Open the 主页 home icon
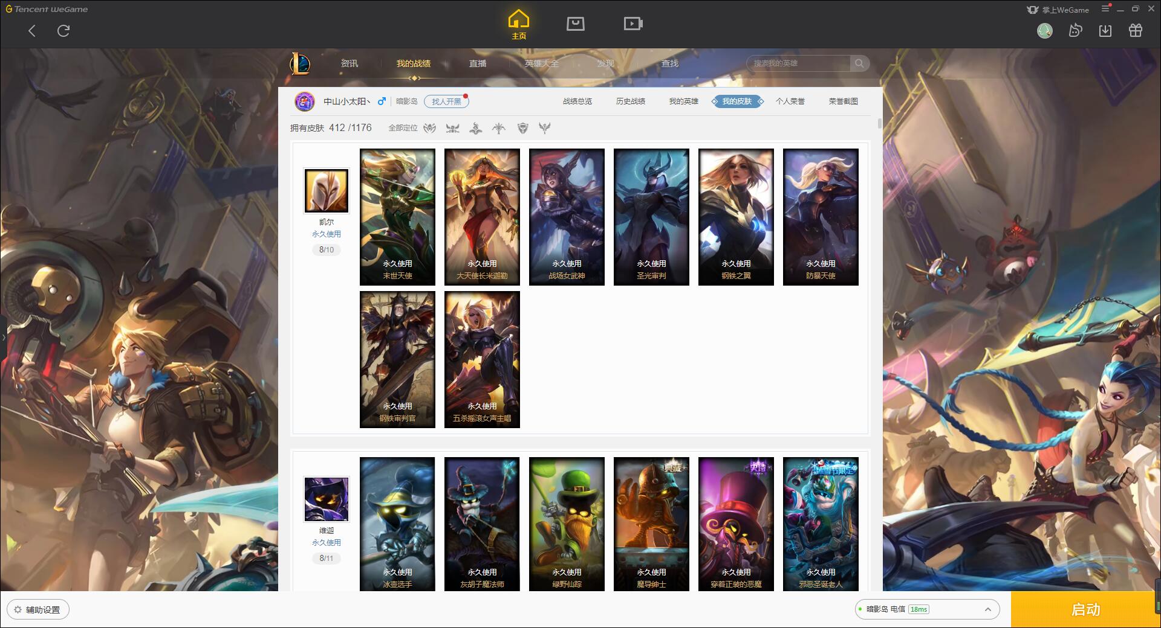The height and width of the screenshot is (628, 1161). (x=519, y=25)
